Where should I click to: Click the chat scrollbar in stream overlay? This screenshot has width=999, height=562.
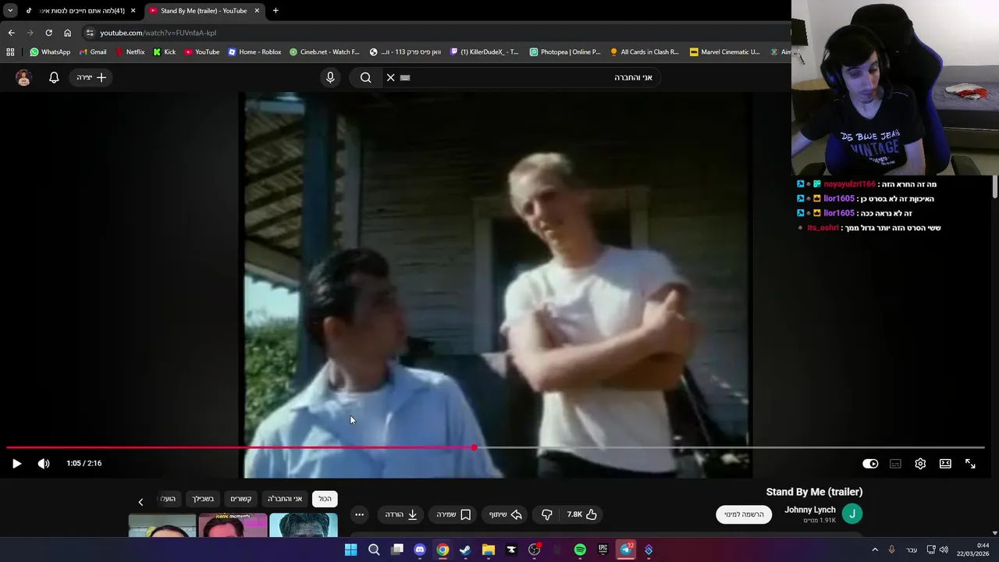click(x=995, y=187)
